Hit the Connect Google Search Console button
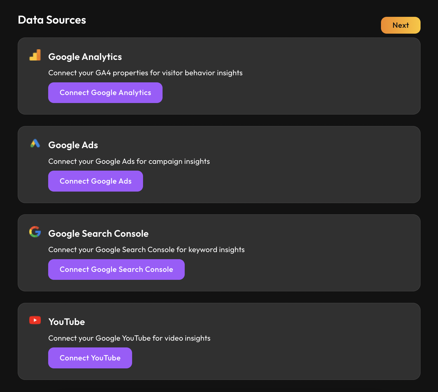The image size is (438, 392). [116, 269]
